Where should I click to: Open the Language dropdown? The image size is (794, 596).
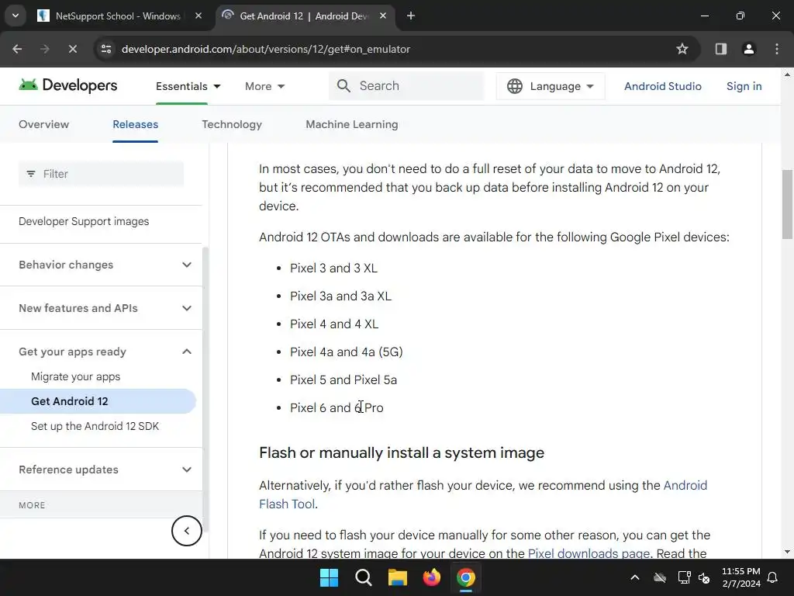coord(551,86)
